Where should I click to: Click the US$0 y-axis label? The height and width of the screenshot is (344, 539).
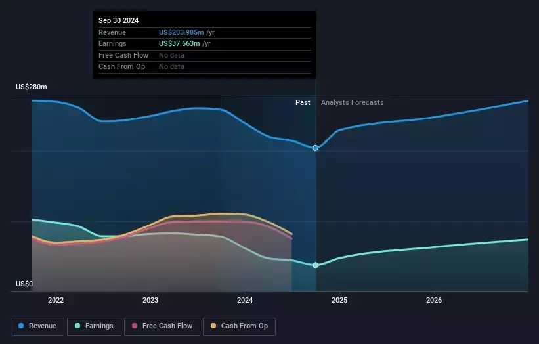point(24,284)
